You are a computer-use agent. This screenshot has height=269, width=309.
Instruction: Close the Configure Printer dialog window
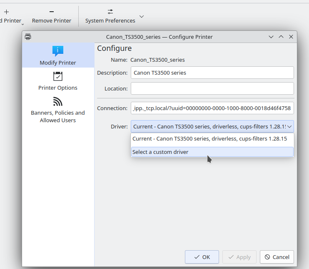click(291, 37)
